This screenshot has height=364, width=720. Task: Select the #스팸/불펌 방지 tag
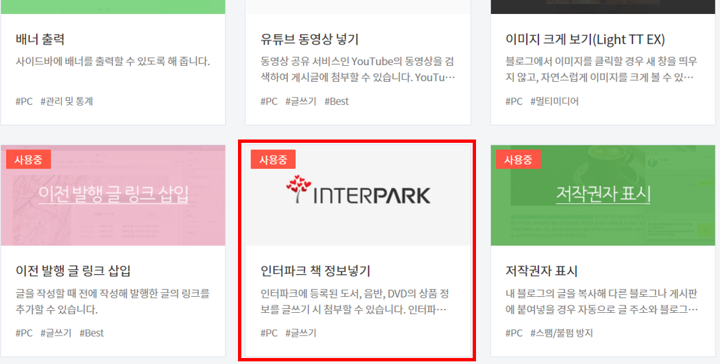pyautogui.click(x=562, y=333)
